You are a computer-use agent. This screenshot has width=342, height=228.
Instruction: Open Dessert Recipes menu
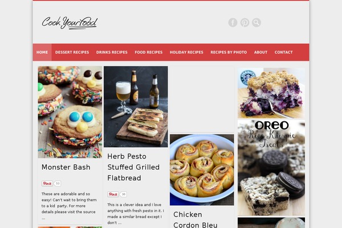(72, 52)
